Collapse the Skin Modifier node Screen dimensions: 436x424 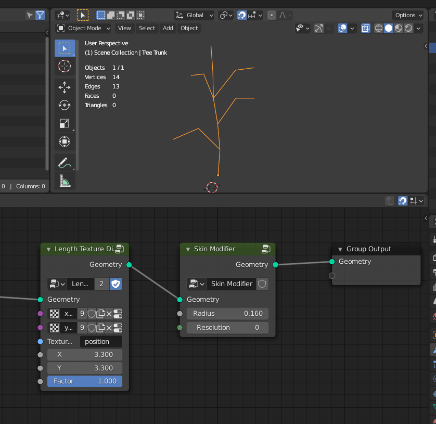coord(188,249)
